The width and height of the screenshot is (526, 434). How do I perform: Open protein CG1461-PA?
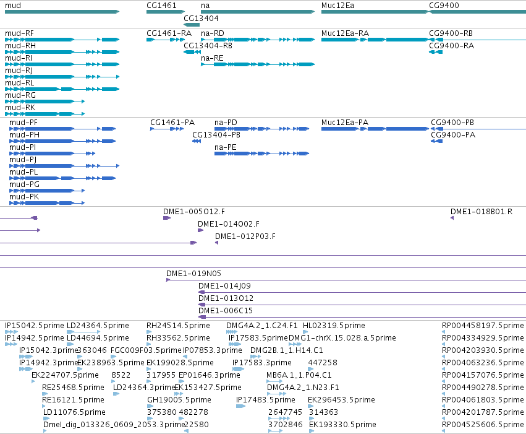(167, 129)
